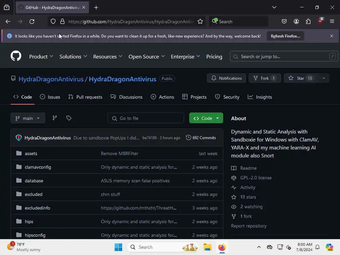The width and height of the screenshot is (340, 255).
Task: Go back with the browser back arrow
Action: click(x=8, y=22)
